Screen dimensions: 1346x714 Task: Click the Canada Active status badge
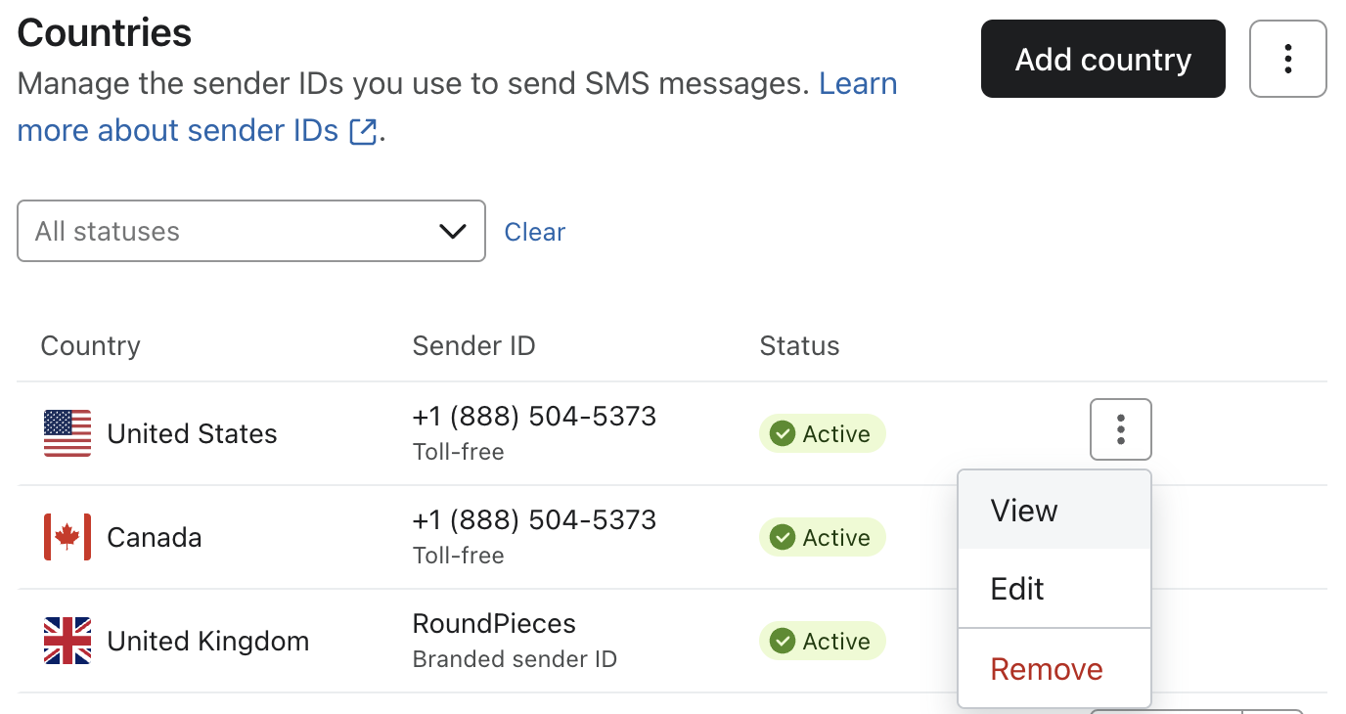pos(822,537)
